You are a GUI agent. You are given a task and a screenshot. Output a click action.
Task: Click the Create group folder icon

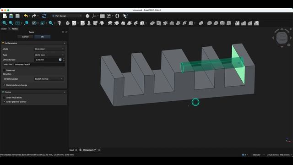click(102, 16)
